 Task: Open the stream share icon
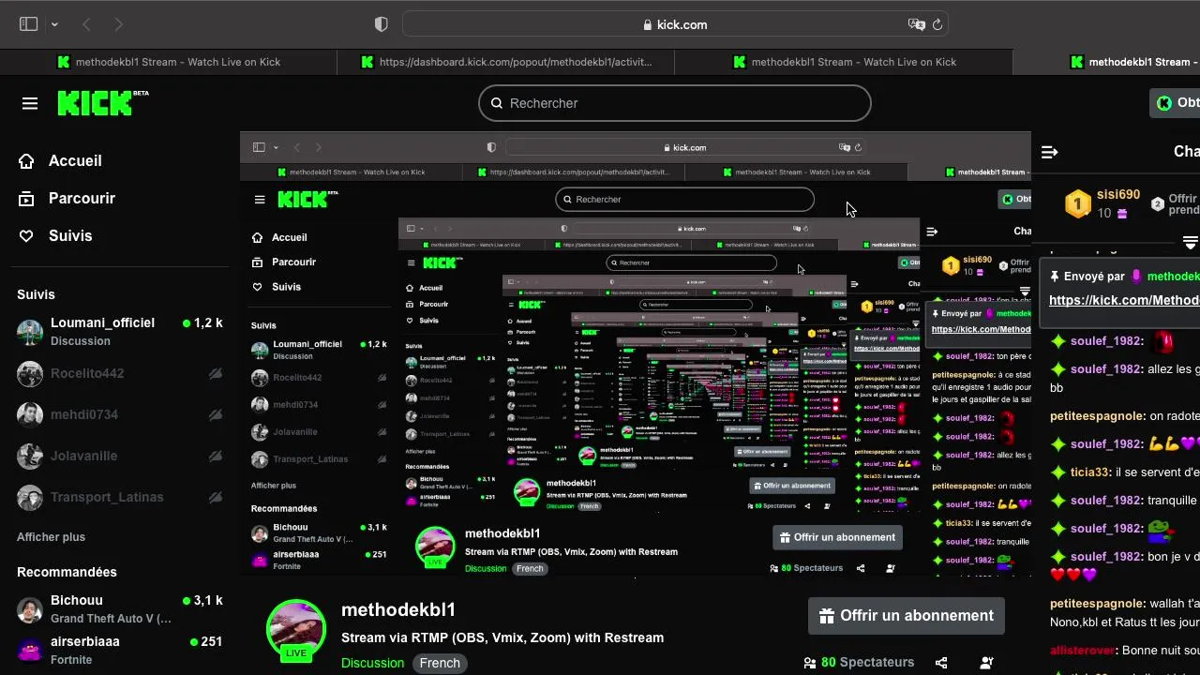coord(941,663)
